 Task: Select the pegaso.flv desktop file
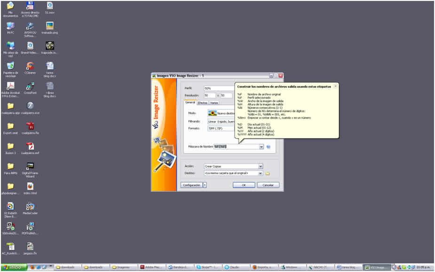[x=30, y=249]
